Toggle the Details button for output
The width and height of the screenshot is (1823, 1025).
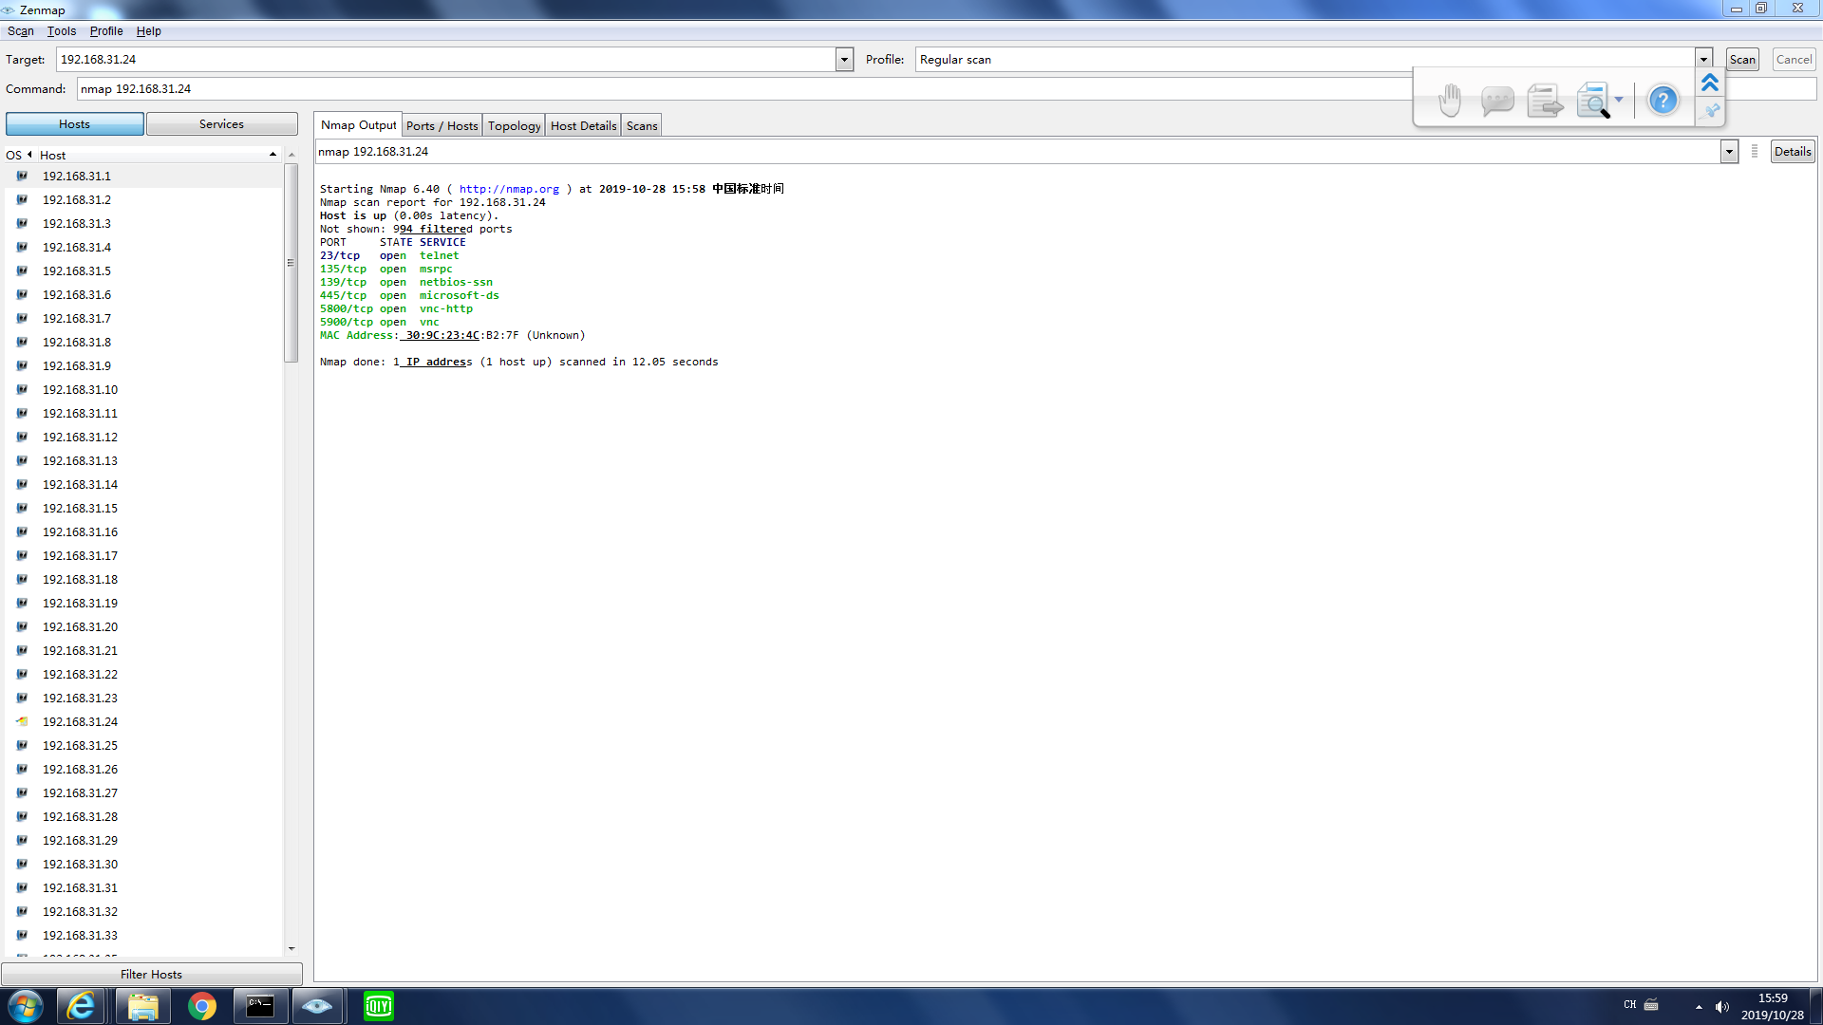pyautogui.click(x=1792, y=152)
